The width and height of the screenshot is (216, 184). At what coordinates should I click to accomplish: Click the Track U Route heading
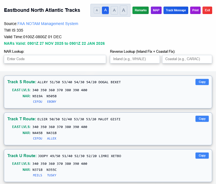[x=22, y=156]
